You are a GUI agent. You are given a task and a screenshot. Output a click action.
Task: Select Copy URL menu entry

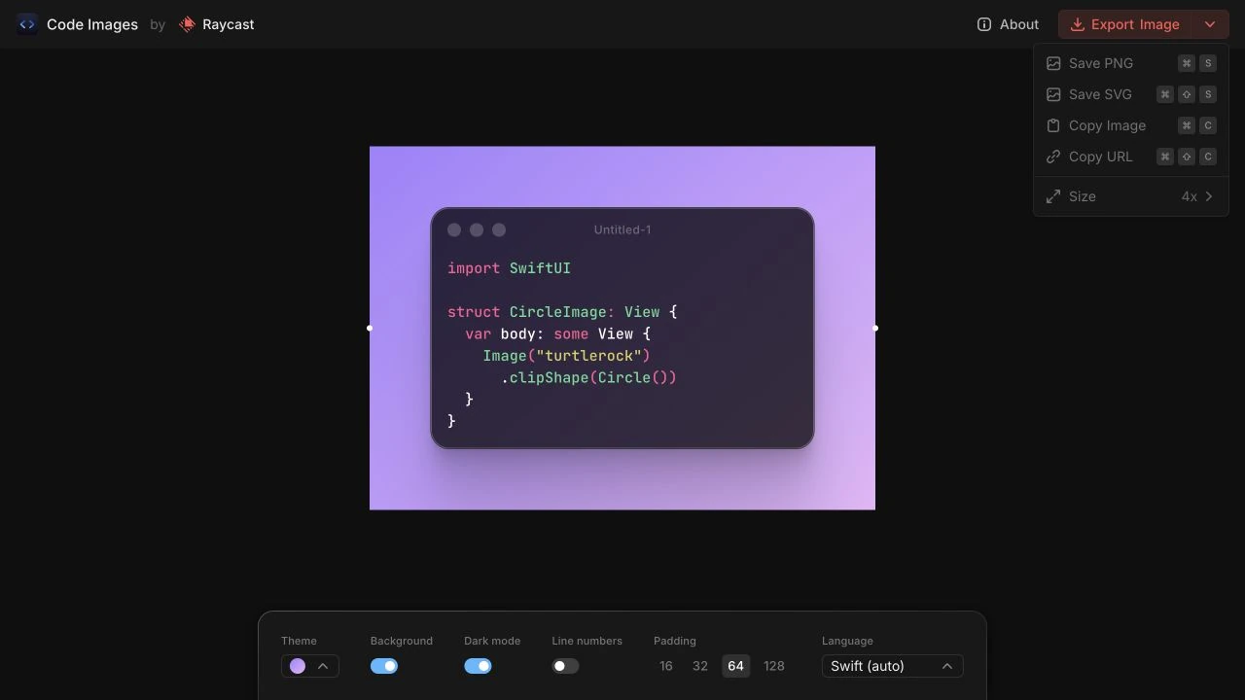coord(1131,157)
